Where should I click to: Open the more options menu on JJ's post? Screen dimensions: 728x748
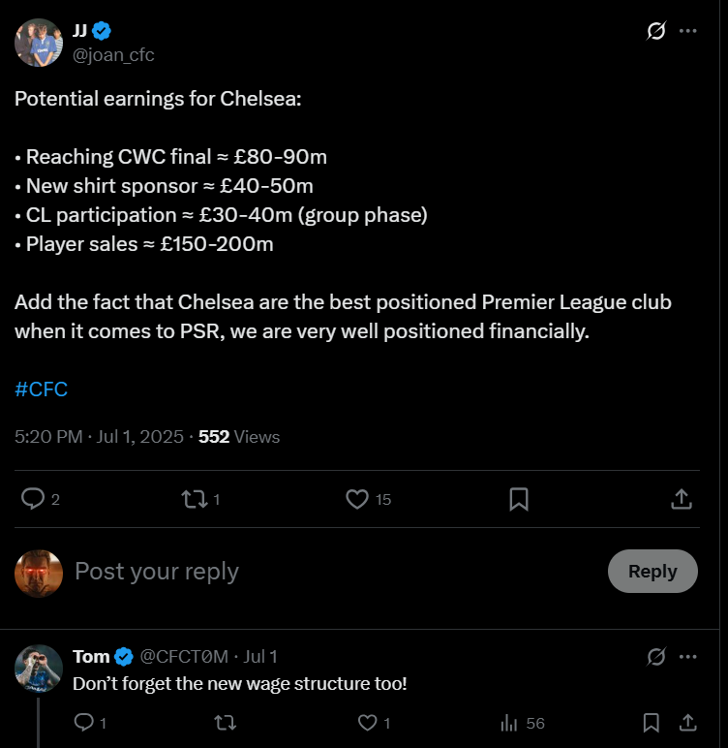687,31
